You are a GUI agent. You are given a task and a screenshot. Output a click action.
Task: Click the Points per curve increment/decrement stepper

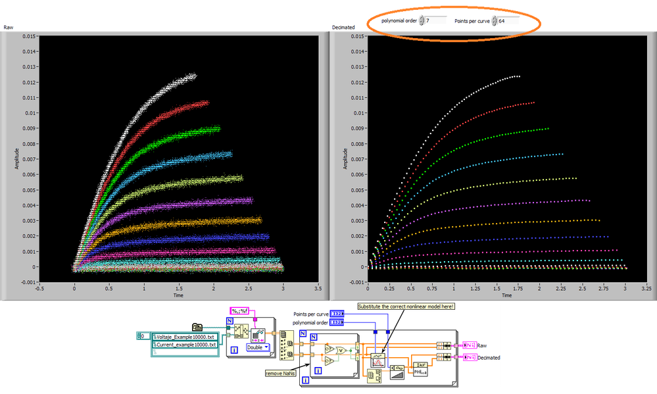(x=495, y=20)
